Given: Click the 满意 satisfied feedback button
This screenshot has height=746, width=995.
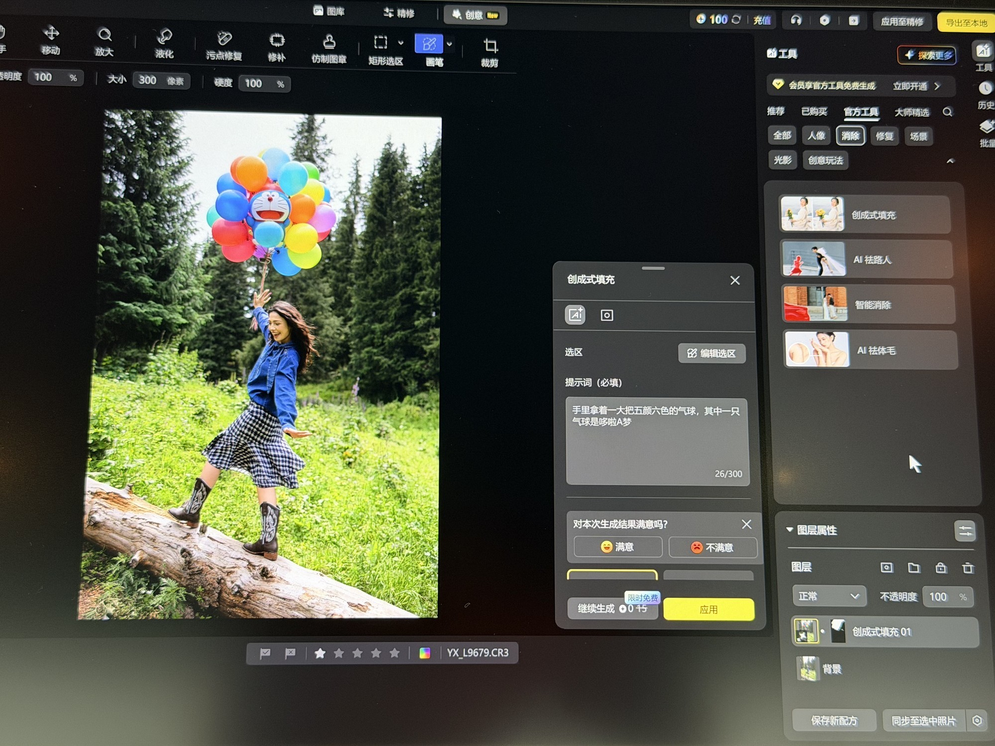Looking at the screenshot, I should 617,547.
